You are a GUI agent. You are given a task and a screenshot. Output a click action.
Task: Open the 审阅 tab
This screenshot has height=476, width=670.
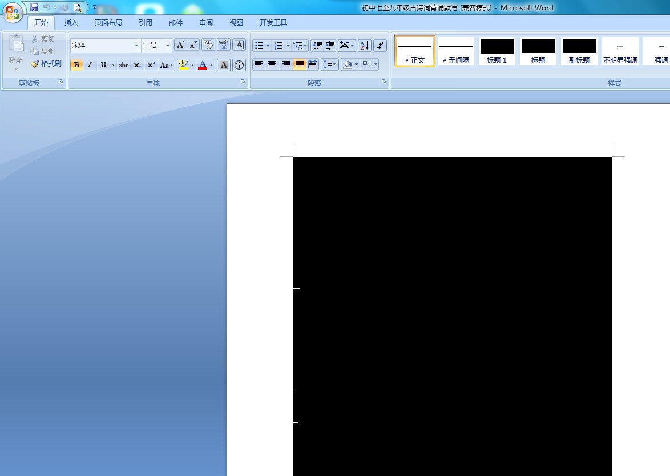tap(206, 23)
